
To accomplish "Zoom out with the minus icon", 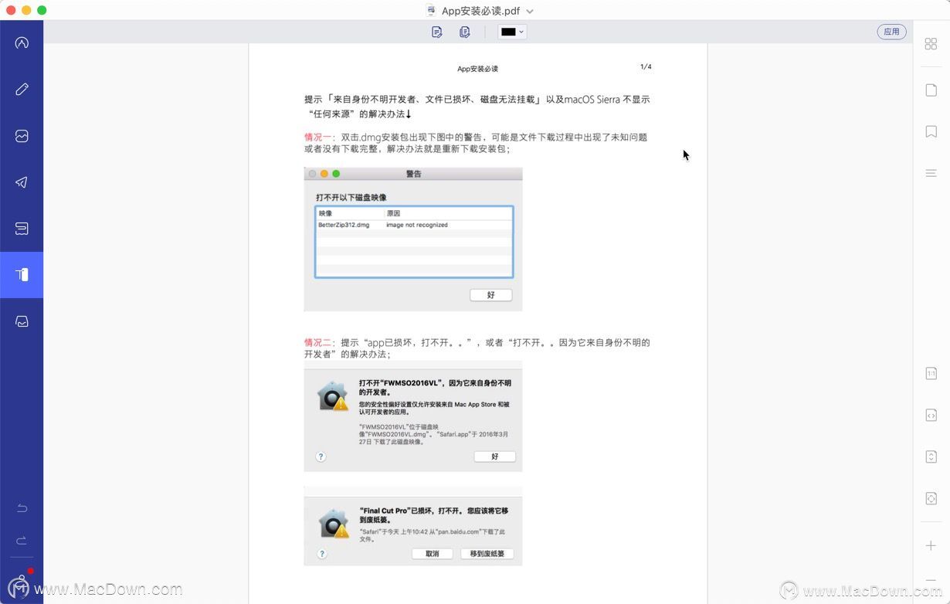I will click(x=931, y=580).
